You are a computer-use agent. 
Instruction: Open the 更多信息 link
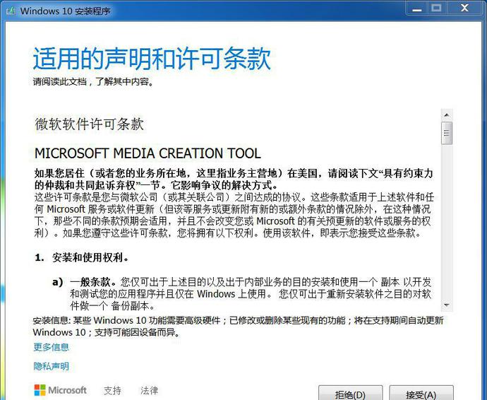[x=52, y=347]
